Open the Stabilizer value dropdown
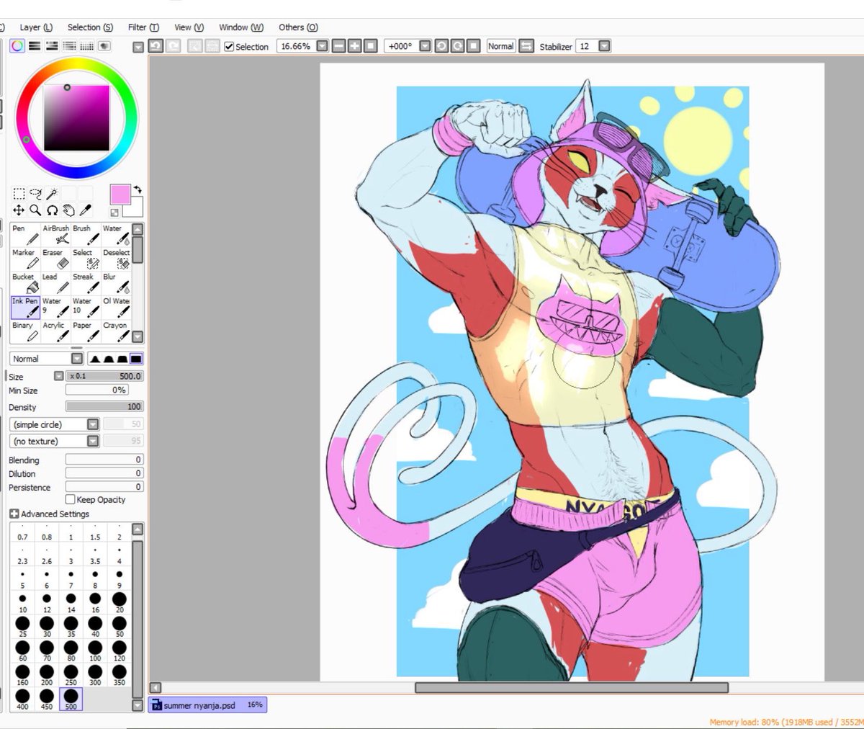The width and height of the screenshot is (864, 729). (x=605, y=46)
